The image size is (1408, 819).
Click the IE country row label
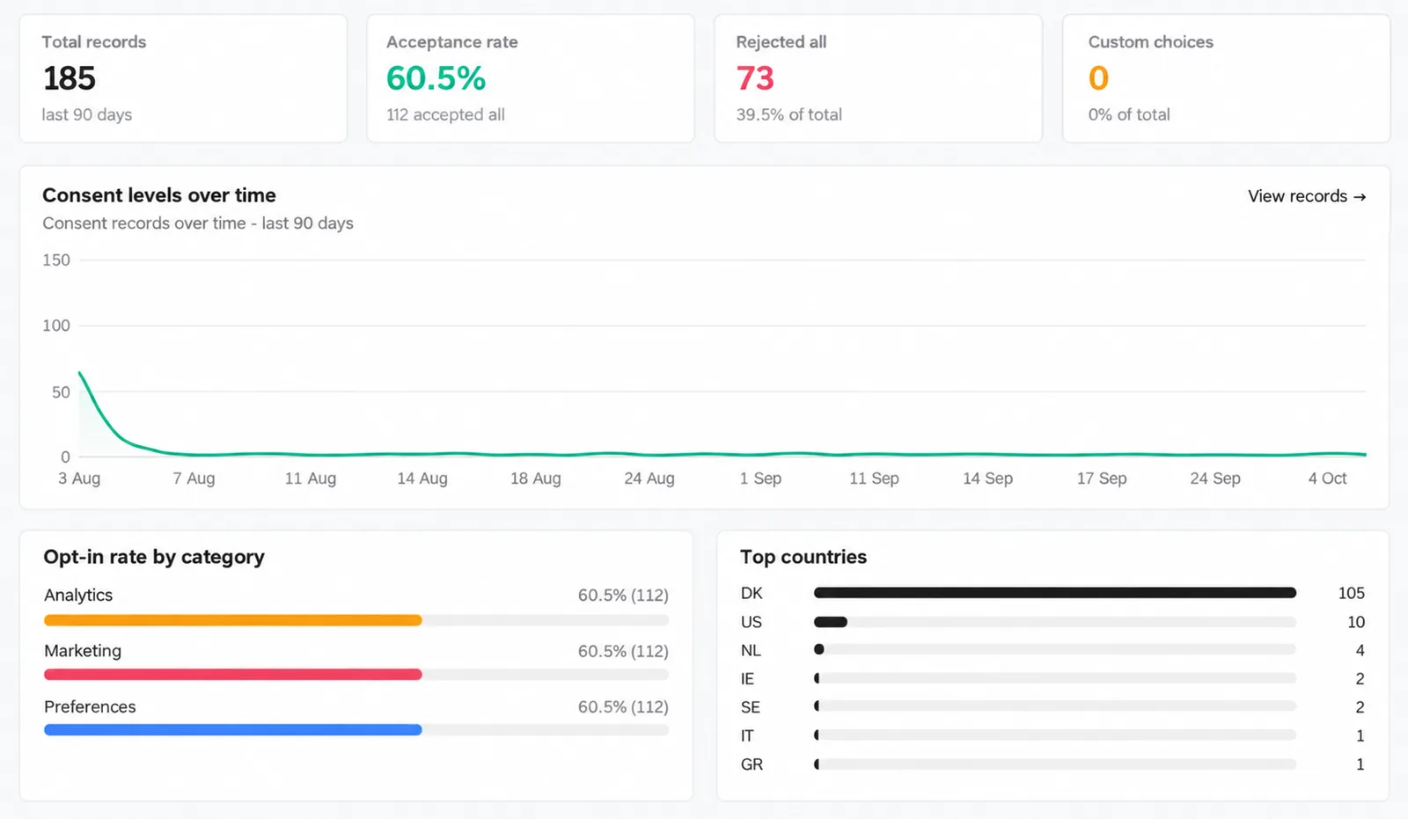[x=747, y=679]
